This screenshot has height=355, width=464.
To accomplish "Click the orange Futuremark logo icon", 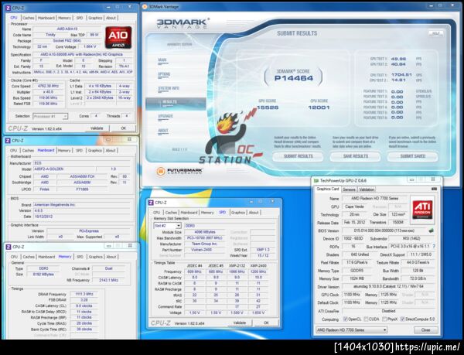I will coord(161,171).
